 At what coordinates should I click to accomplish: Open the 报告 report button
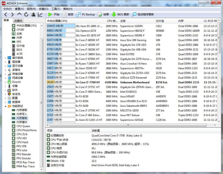(68, 14)
